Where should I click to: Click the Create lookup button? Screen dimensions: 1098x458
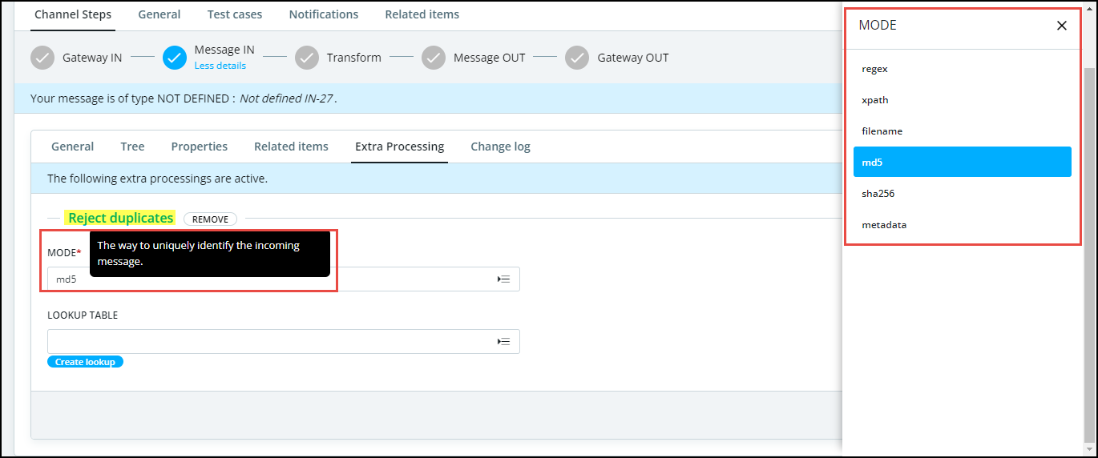pos(85,362)
